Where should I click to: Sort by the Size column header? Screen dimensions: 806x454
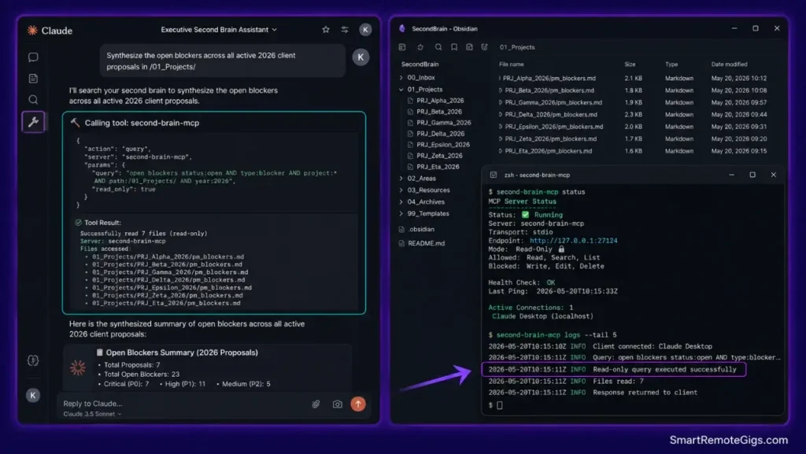click(630, 65)
